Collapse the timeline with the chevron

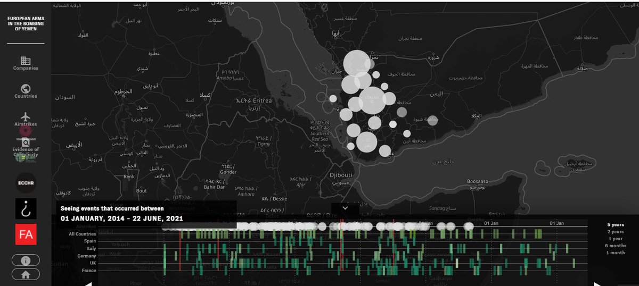(x=345, y=208)
